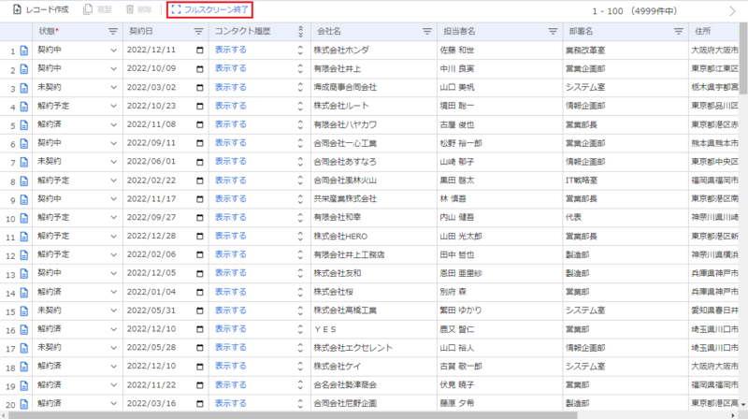Click the 契約日 date field in row 7
Viewport: 748px width, 419px height.
click(x=155, y=162)
